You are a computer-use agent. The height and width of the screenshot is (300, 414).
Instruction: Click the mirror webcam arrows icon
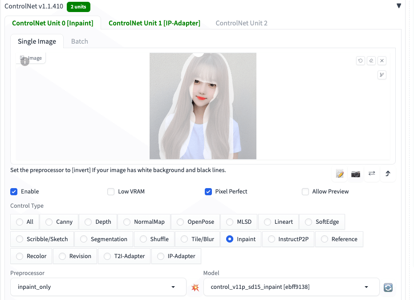(372, 174)
